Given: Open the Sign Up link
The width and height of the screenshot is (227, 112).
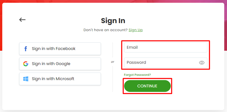Looking at the screenshot, I should click(x=136, y=30).
